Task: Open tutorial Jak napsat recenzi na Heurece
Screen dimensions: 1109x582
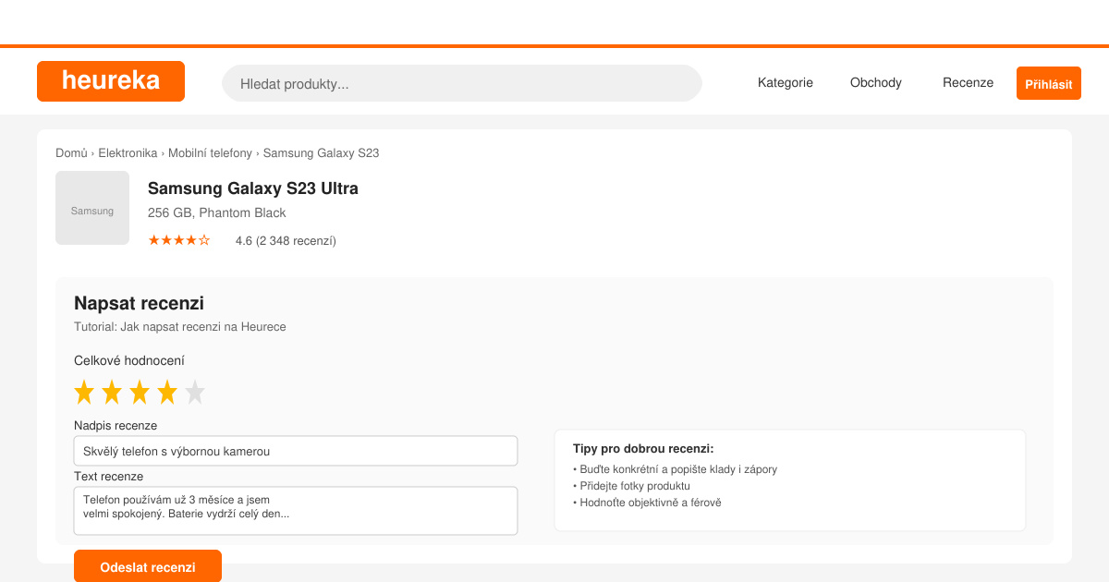Action: coord(180,327)
